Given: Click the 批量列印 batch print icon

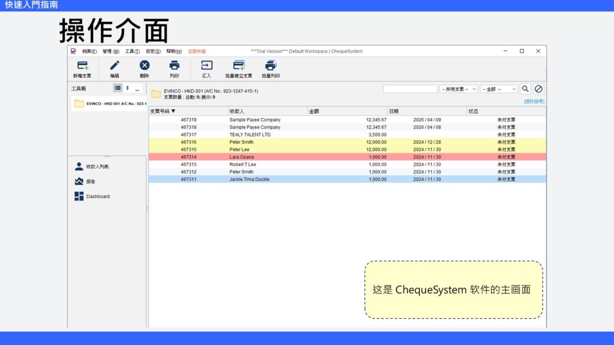Looking at the screenshot, I should pyautogui.click(x=270, y=65).
